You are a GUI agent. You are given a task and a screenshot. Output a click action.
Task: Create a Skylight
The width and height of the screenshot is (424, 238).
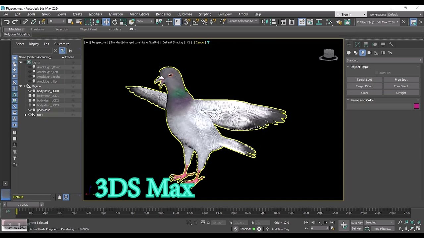[401, 93]
